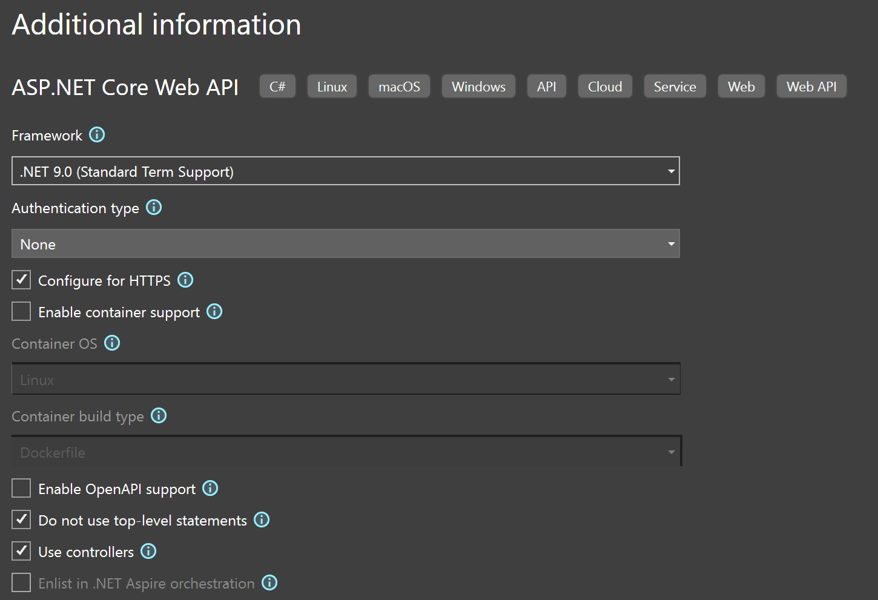Click the C# tag
The height and width of the screenshot is (600, 878).
tap(277, 87)
